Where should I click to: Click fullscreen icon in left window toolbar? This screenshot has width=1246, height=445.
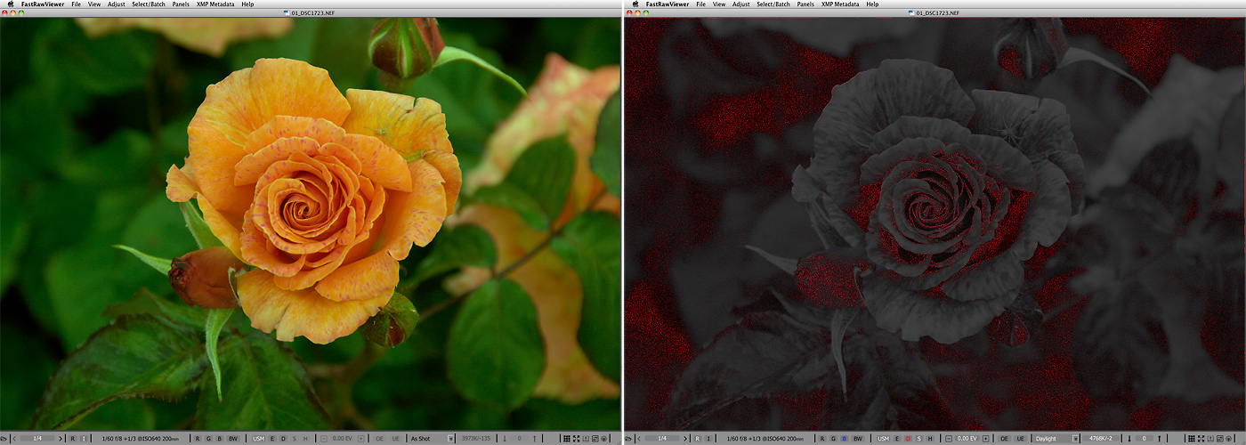pos(578,439)
